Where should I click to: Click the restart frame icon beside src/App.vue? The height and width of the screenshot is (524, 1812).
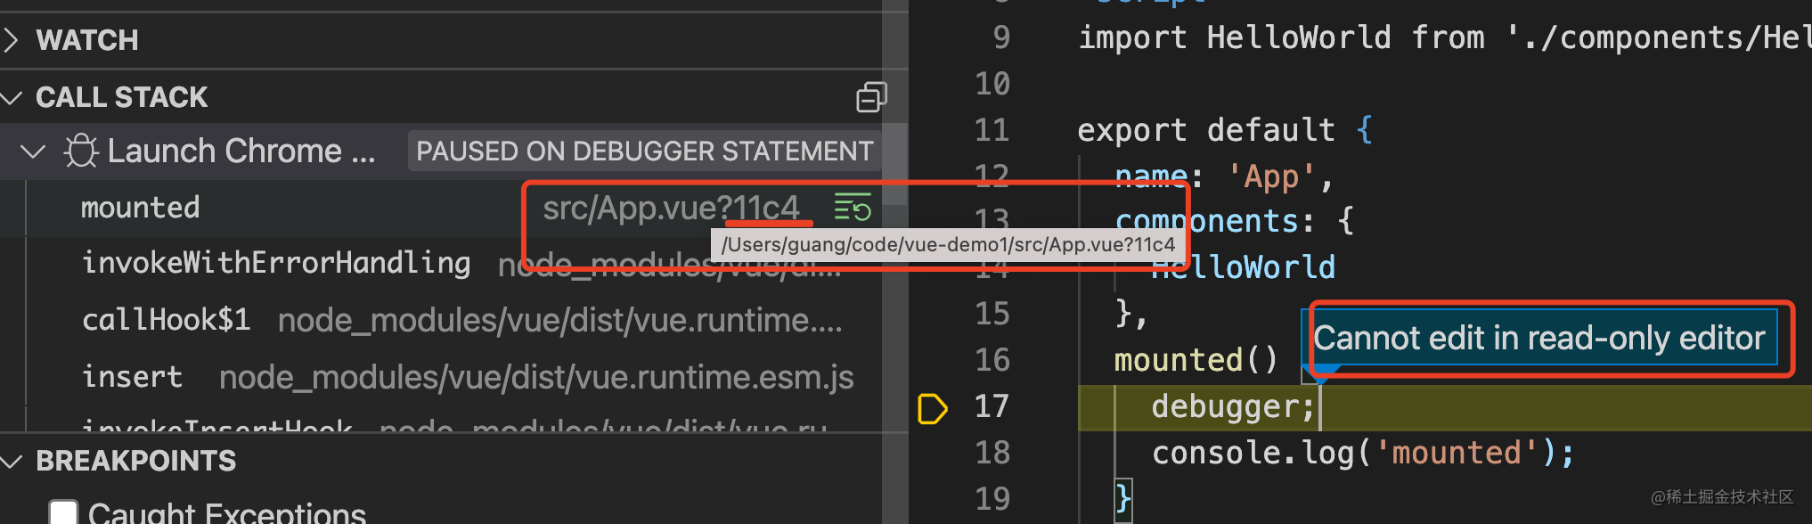[x=852, y=208]
